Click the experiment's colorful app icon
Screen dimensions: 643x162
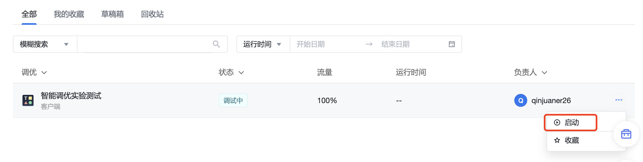click(x=28, y=100)
